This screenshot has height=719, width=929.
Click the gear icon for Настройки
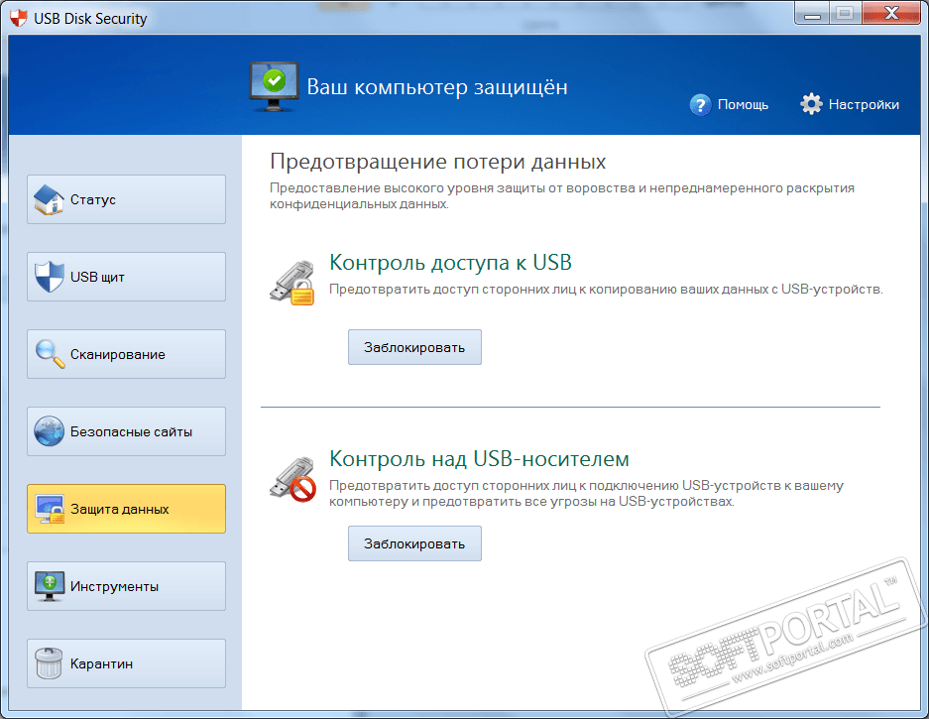[x=811, y=104]
